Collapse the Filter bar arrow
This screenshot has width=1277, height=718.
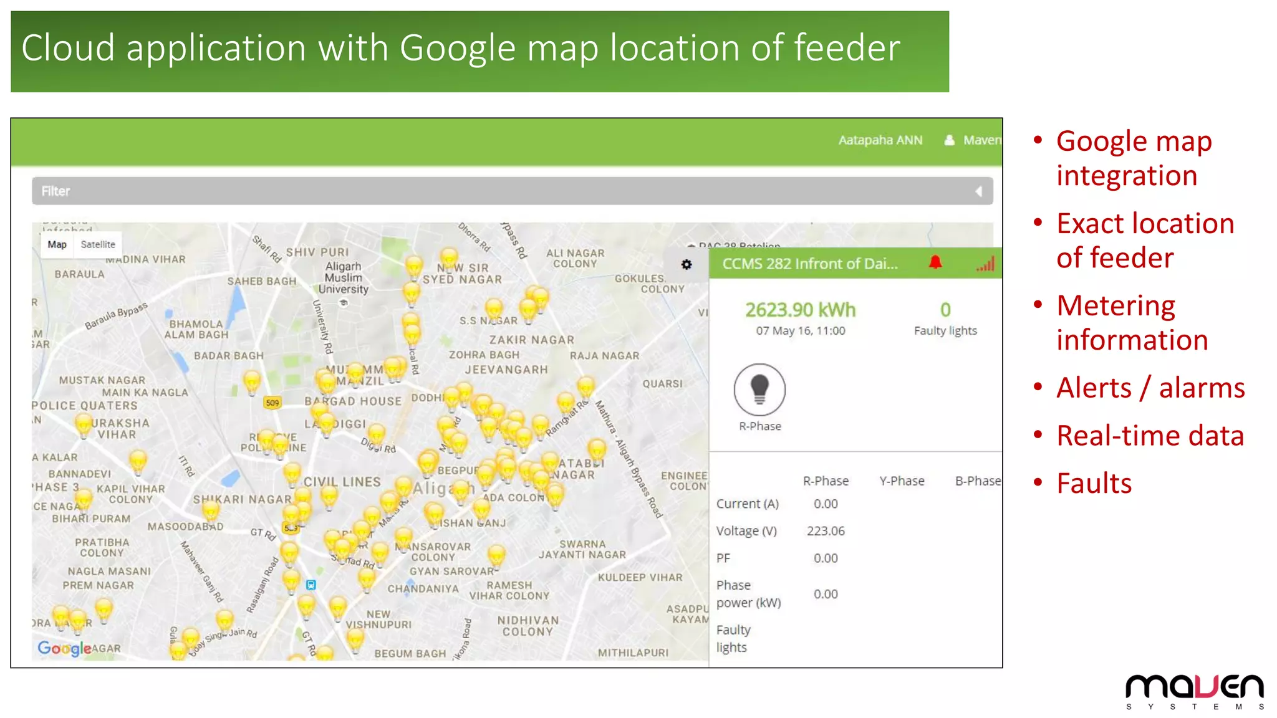coord(979,191)
